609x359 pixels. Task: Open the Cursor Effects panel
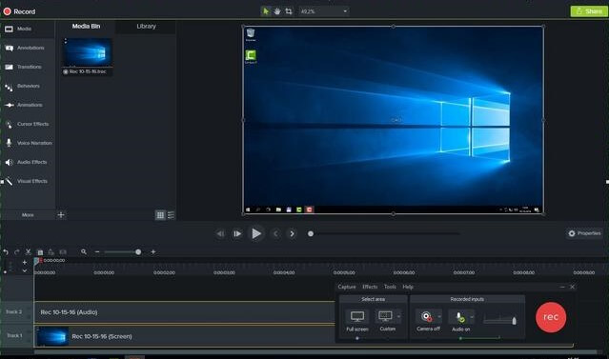click(28, 124)
